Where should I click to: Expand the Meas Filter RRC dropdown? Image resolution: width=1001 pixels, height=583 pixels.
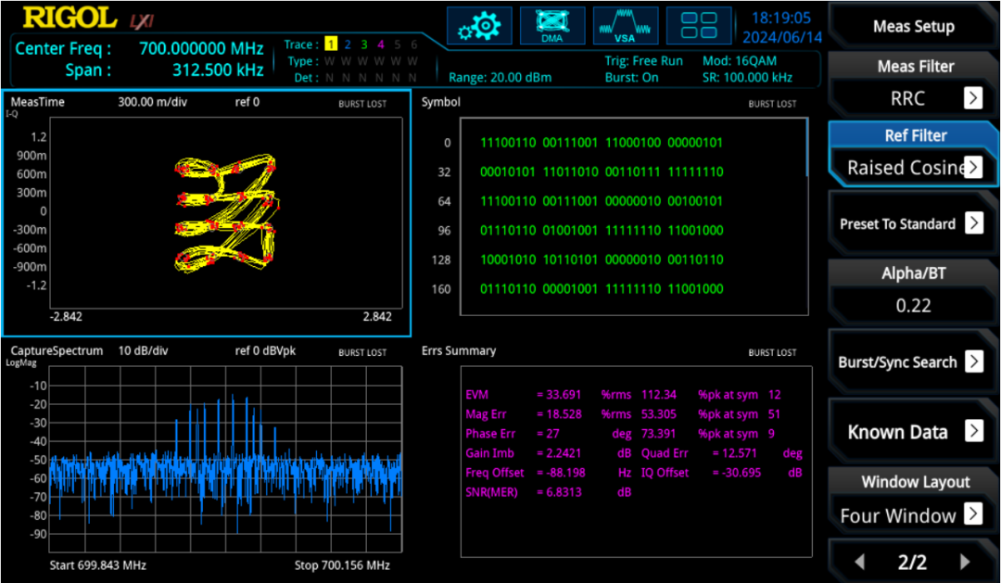(972, 98)
